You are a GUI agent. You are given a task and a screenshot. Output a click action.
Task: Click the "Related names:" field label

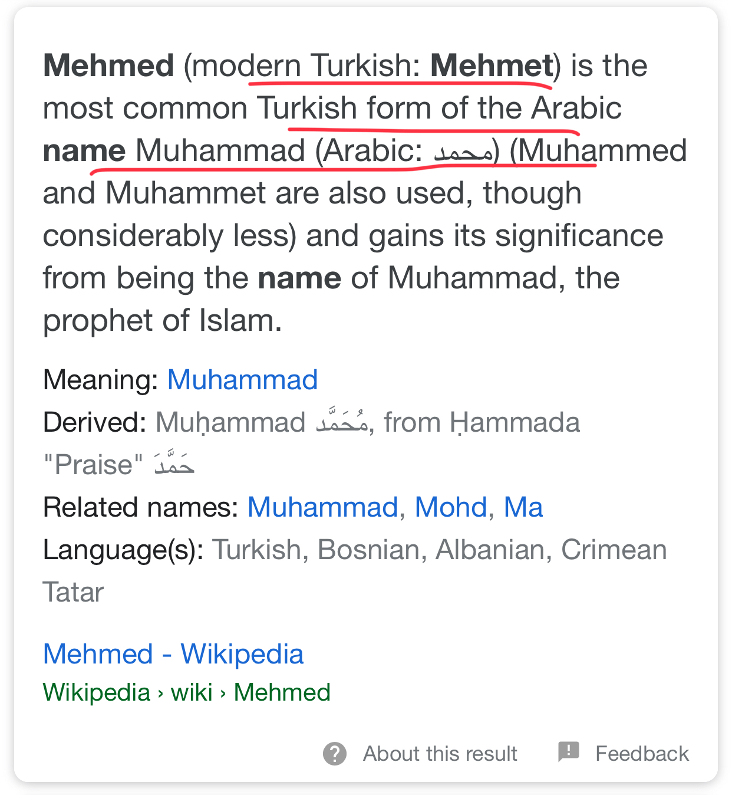pos(140,507)
